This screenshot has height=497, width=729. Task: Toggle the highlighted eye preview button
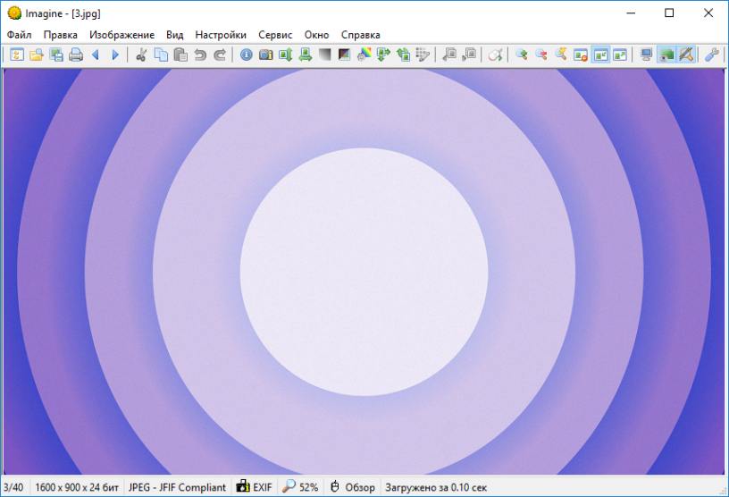pyautogui.click(x=666, y=55)
